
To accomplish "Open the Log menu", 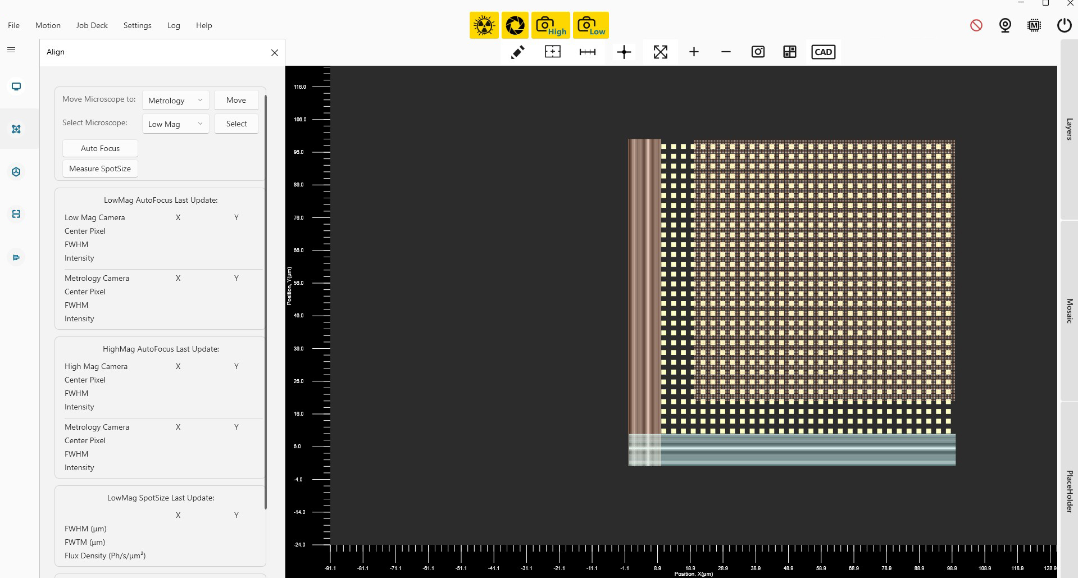I will pos(174,25).
